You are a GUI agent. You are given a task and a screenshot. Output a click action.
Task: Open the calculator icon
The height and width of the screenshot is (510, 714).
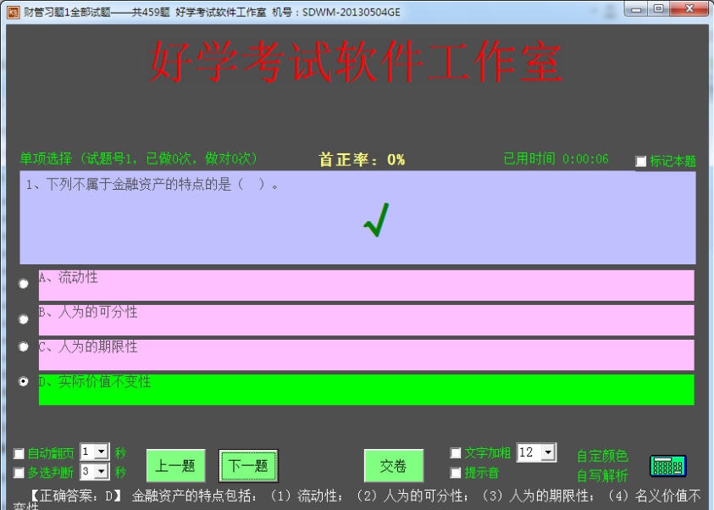pyautogui.click(x=667, y=465)
